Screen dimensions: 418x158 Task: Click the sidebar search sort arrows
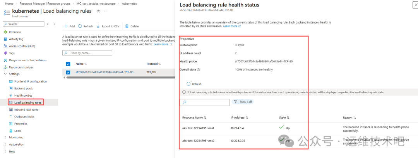click(x=48, y=24)
